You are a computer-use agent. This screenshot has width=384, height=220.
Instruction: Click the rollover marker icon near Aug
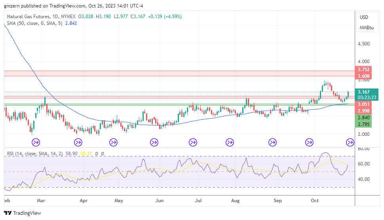(230, 142)
